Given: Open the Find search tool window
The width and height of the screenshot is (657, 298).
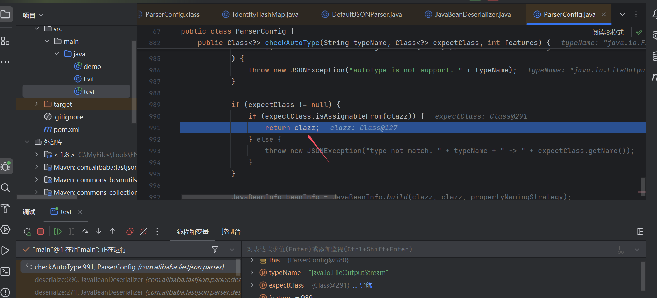Looking at the screenshot, I should coord(5,188).
